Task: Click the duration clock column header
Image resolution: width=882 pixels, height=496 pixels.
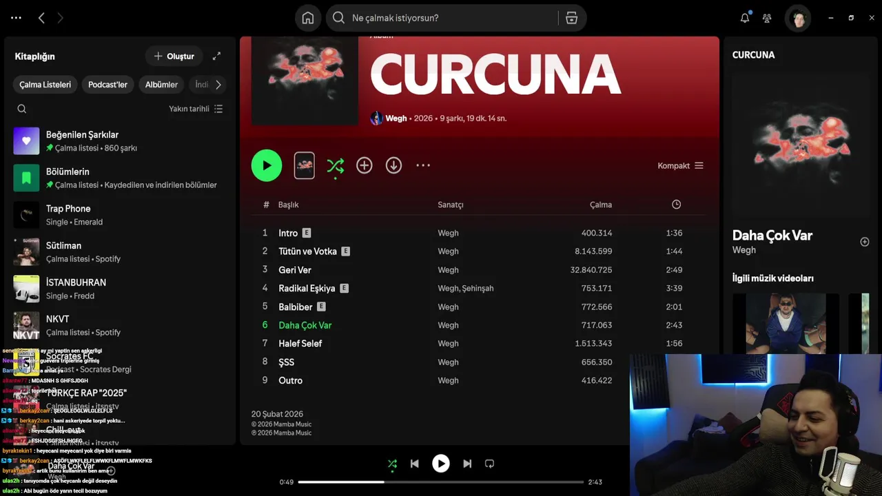Action: (x=676, y=205)
